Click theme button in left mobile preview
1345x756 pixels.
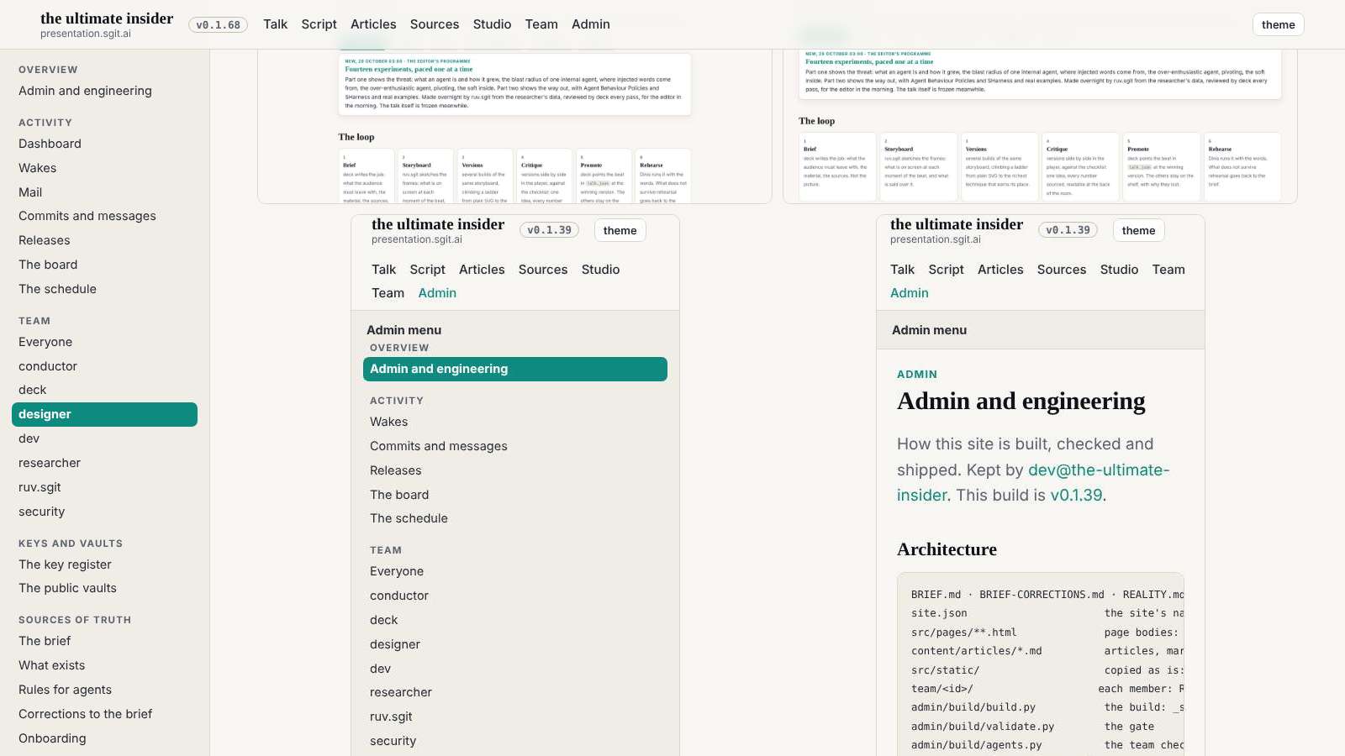point(620,230)
